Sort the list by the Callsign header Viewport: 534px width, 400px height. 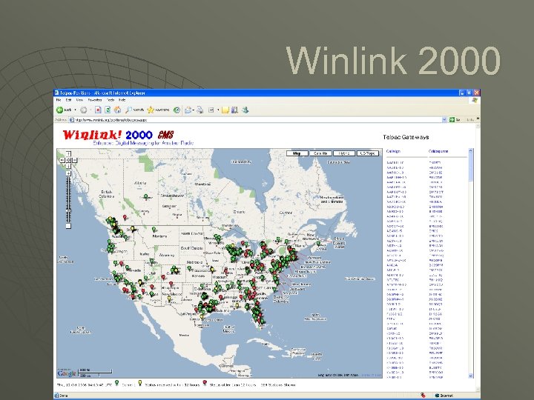(393, 151)
